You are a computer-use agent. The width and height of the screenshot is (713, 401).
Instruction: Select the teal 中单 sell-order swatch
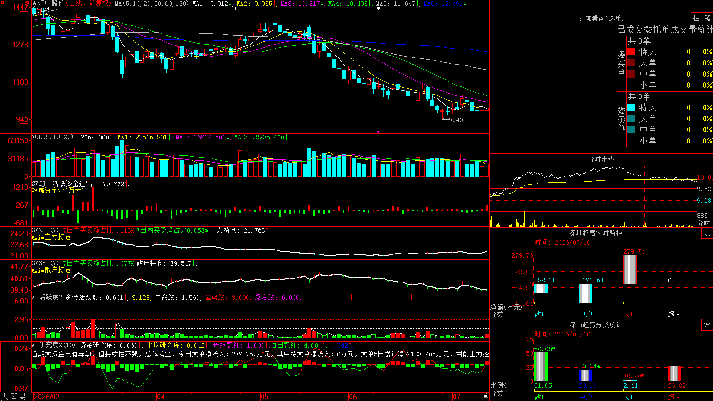click(x=631, y=129)
